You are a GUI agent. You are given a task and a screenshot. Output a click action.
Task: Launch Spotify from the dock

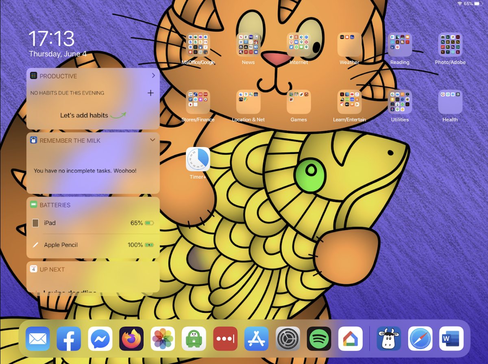pos(319,339)
